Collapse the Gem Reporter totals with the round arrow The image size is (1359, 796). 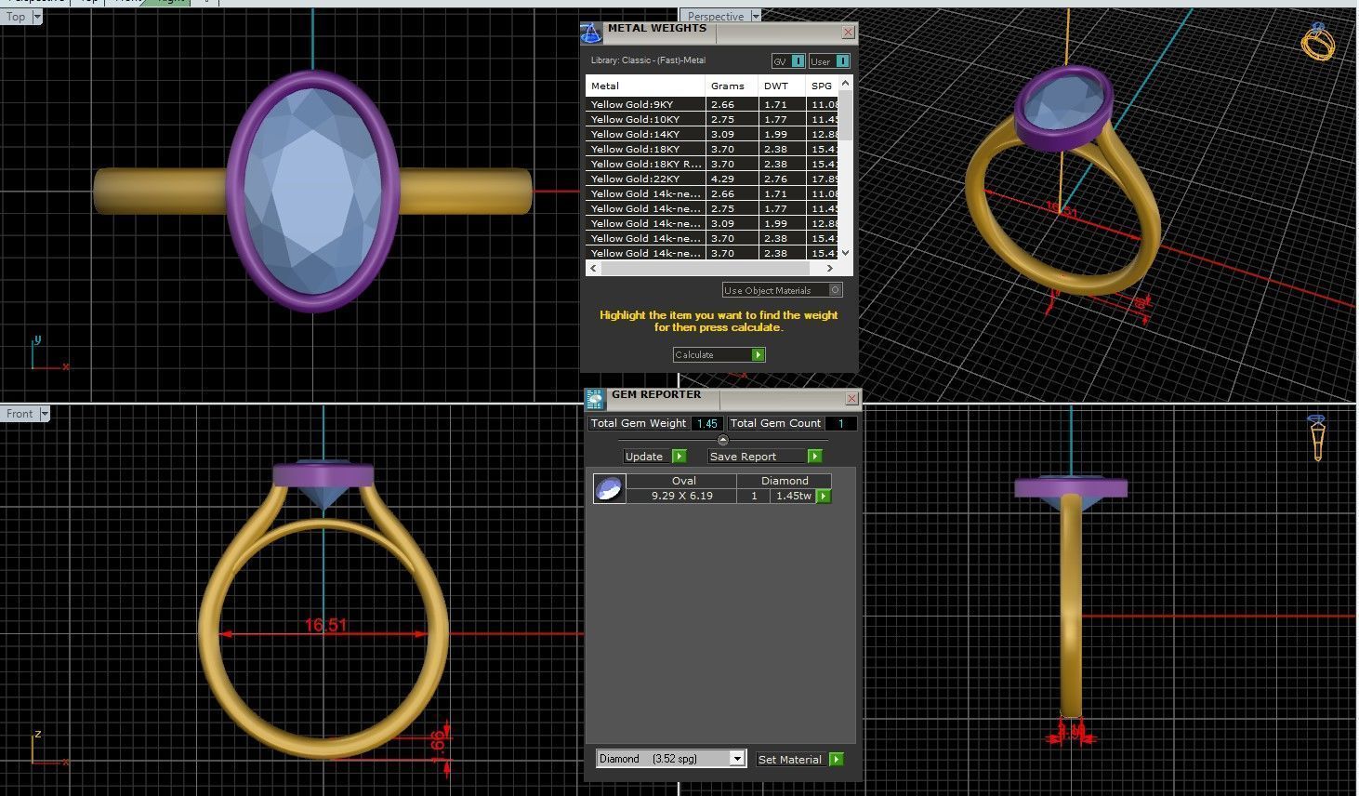pos(723,440)
